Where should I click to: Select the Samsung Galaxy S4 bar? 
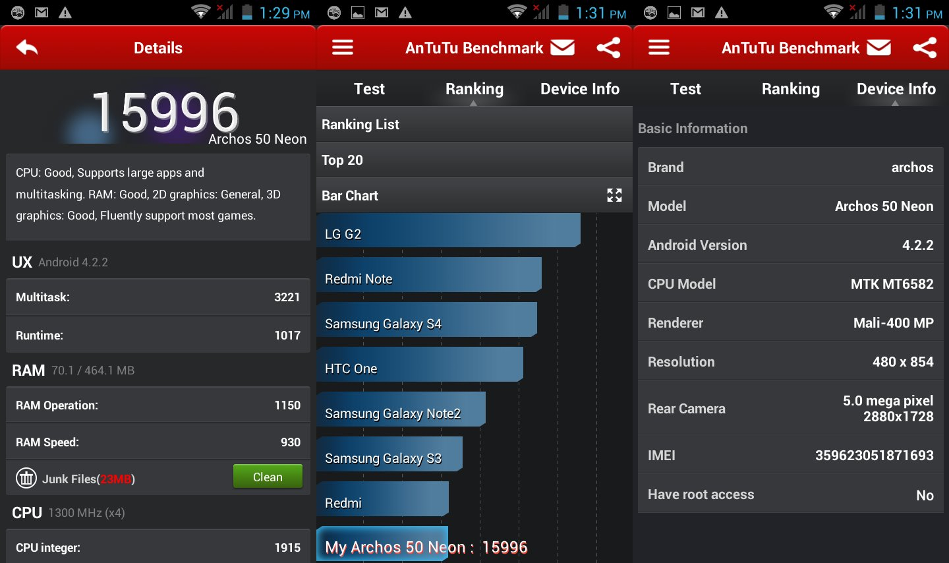pos(427,320)
